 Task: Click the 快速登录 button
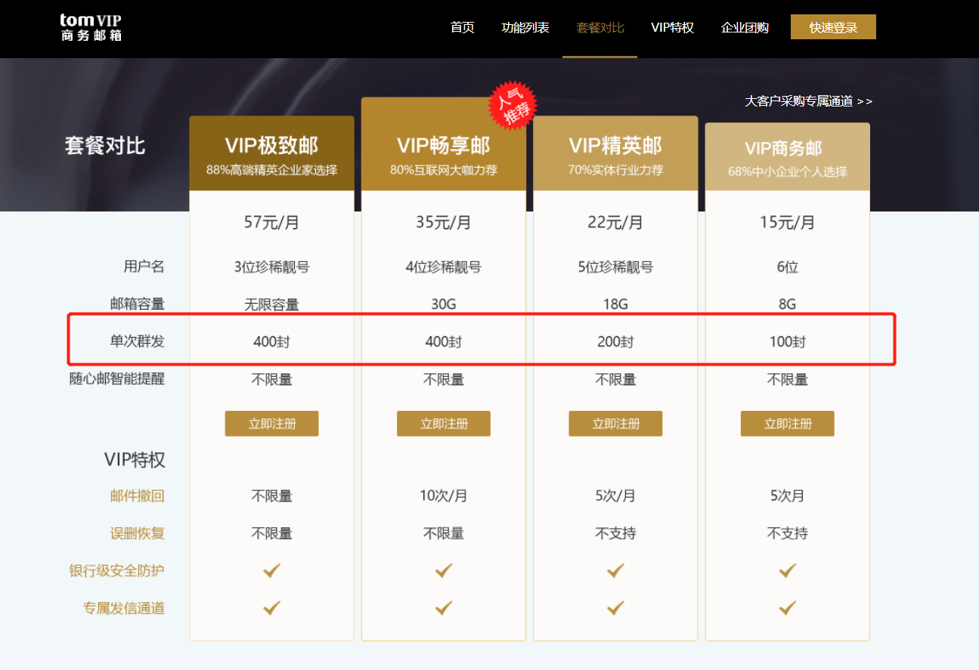833,27
